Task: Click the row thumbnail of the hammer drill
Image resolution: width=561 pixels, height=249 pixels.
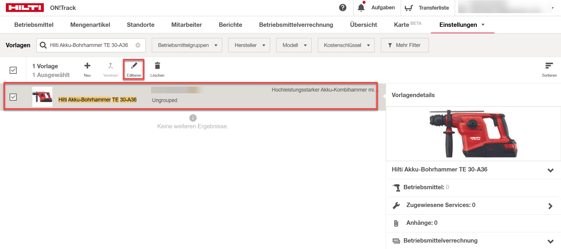Action: click(x=42, y=97)
